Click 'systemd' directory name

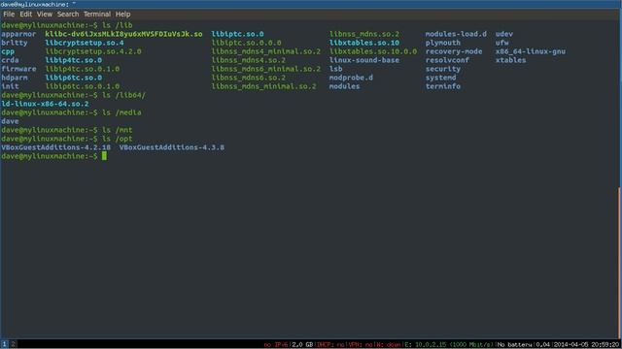click(x=440, y=78)
